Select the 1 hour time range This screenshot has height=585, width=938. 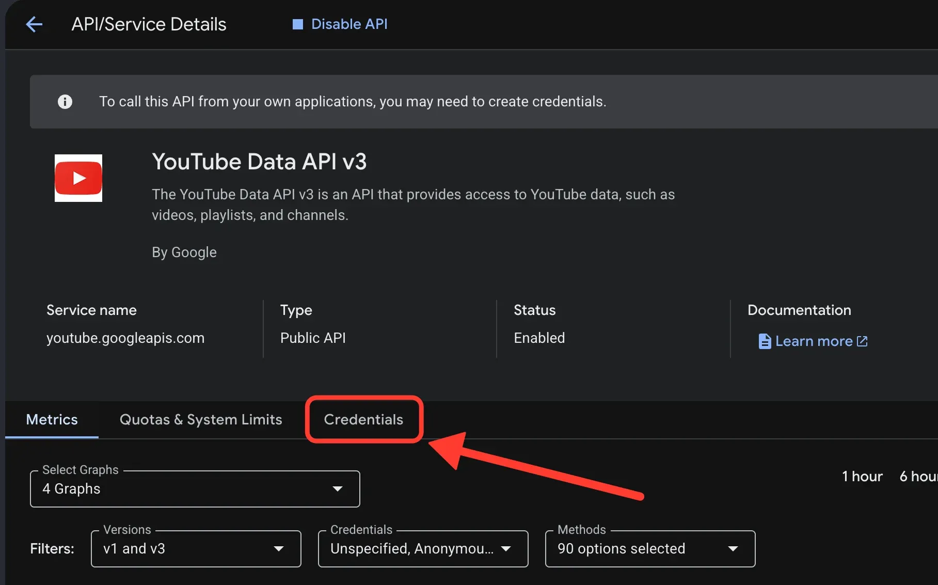(x=862, y=476)
